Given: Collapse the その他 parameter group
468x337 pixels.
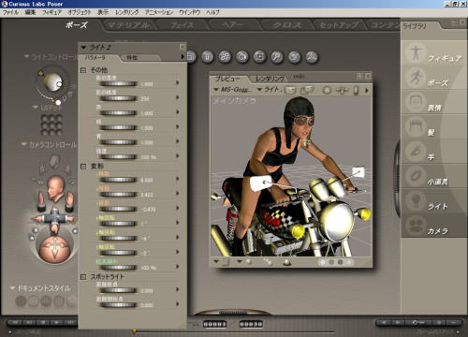Looking at the screenshot, I should [83, 70].
